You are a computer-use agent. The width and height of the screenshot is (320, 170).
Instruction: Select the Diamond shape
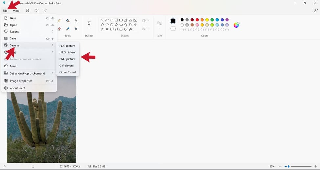point(102,25)
